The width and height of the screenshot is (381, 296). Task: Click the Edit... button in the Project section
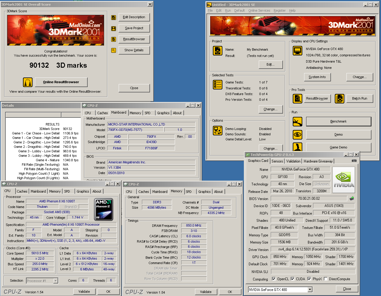click(x=270, y=65)
